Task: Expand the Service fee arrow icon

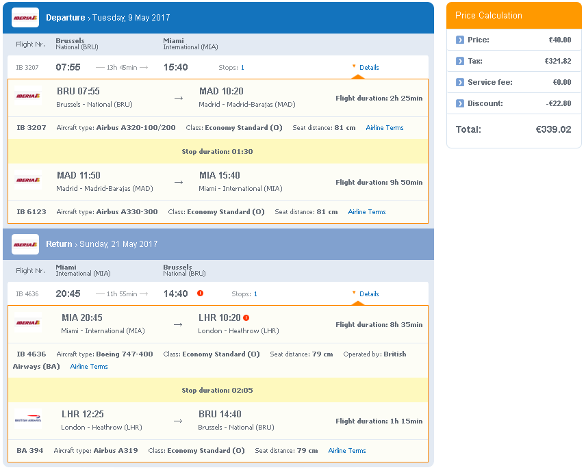Action: point(460,82)
